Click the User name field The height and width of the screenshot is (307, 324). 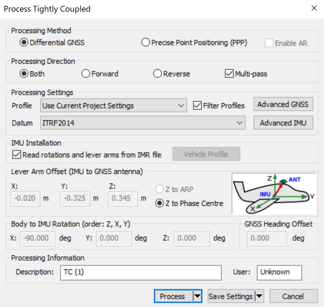[279, 272]
